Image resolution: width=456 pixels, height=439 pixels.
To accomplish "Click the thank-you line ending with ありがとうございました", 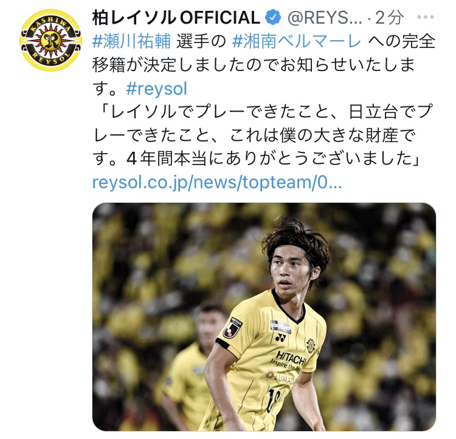I will 256,159.
